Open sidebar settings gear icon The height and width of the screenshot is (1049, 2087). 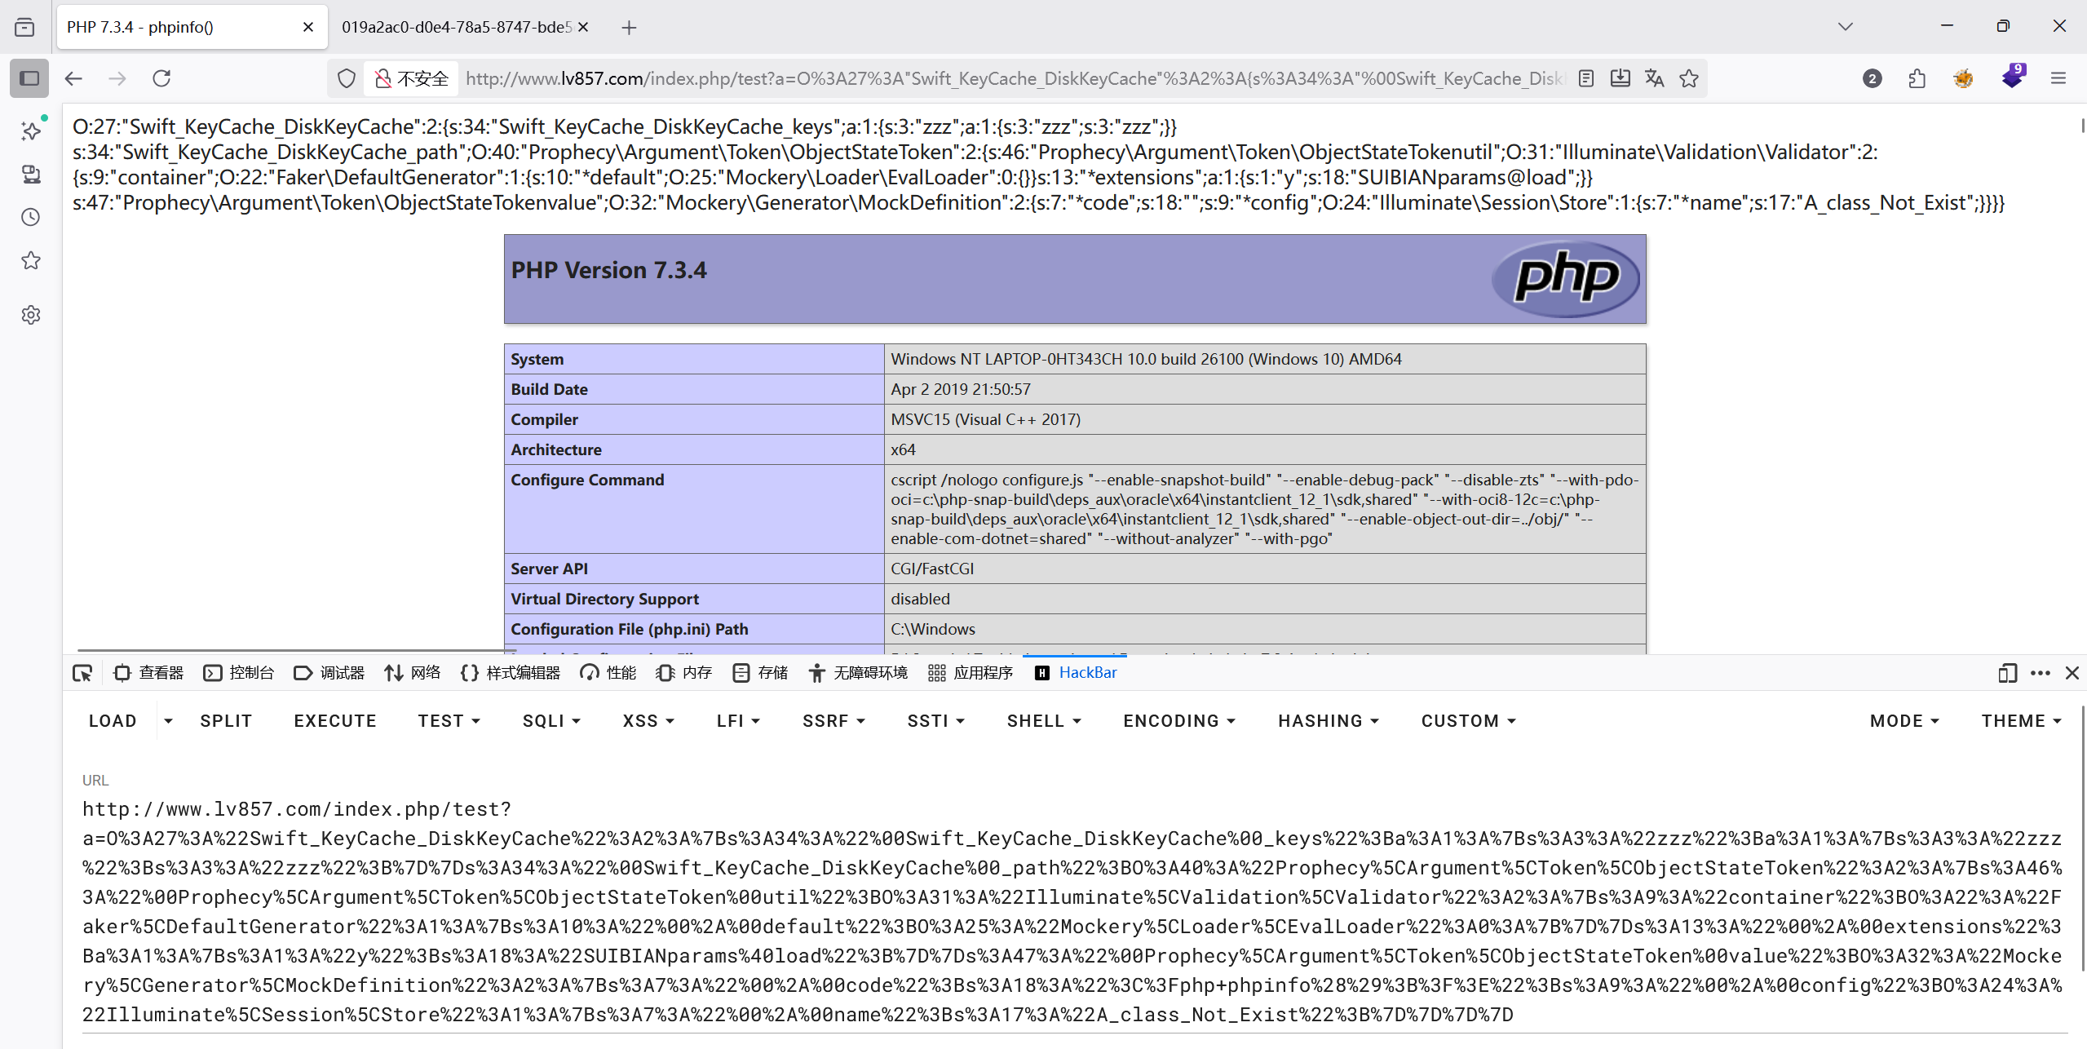pyautogui.click(x=31, y=315)
